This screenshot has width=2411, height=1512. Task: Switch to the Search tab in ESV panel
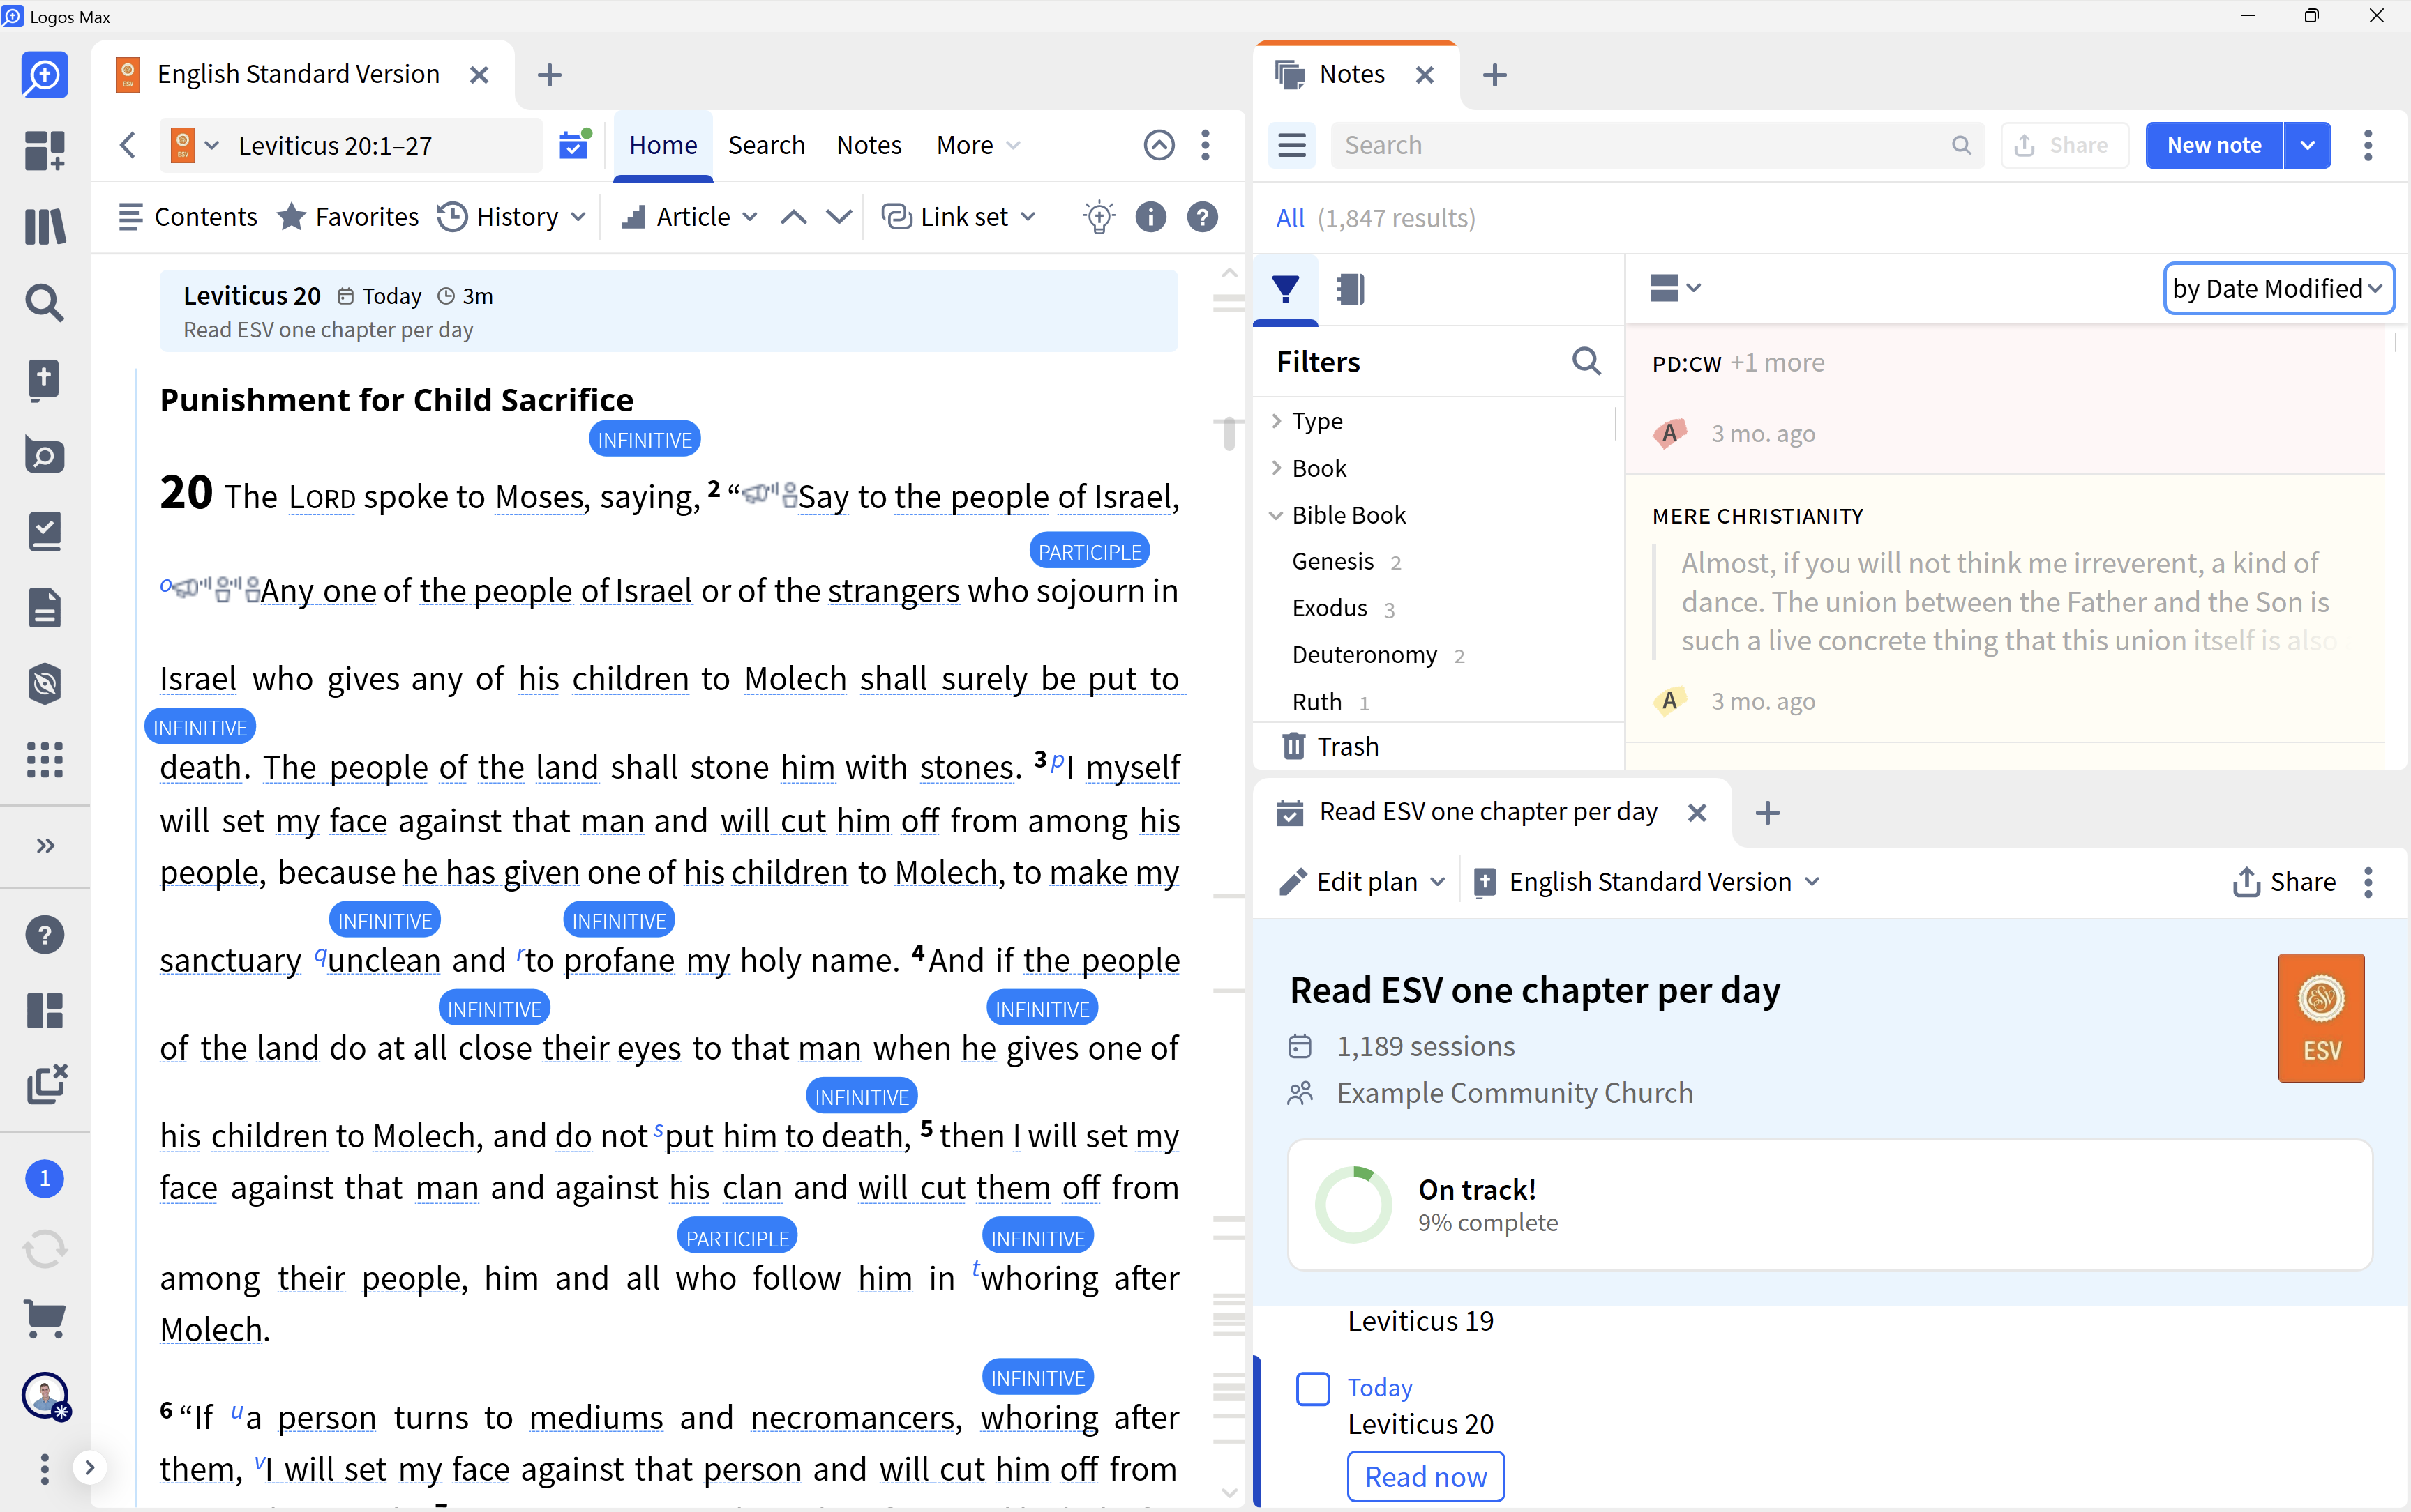765,146
